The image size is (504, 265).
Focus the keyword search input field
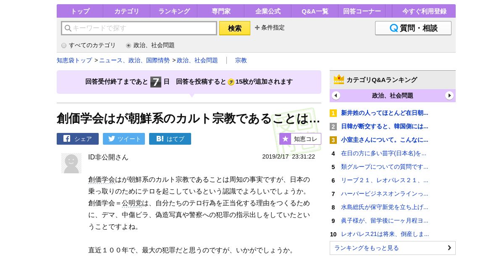[139, 28]
